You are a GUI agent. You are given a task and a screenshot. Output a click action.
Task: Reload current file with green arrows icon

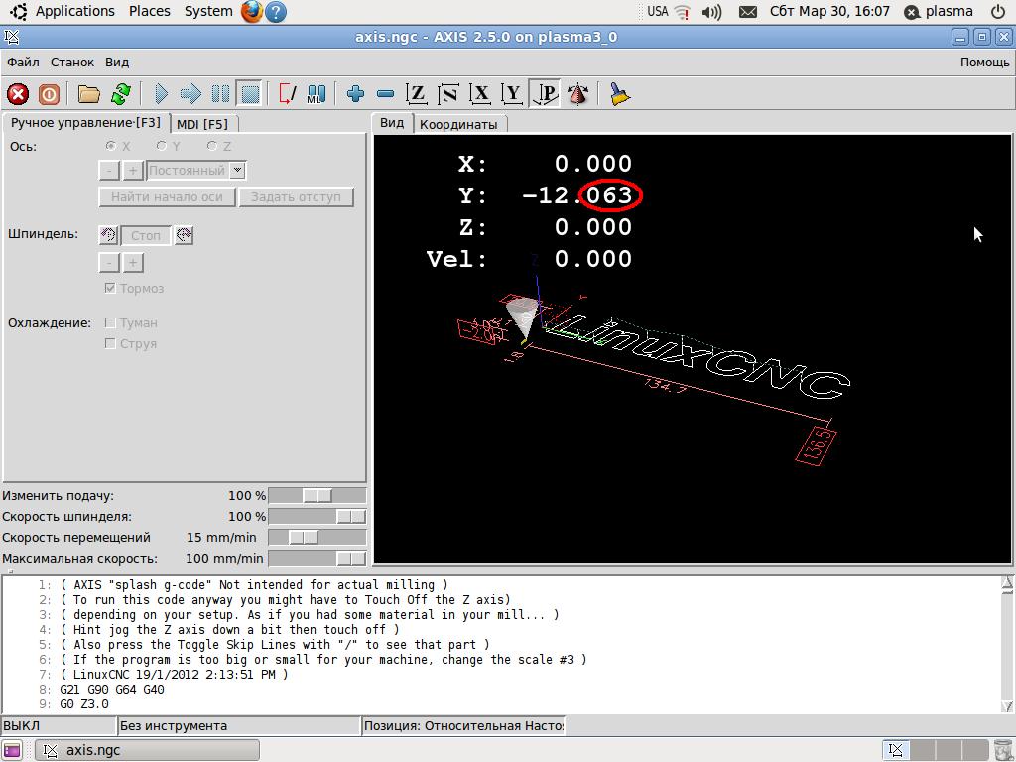120,94
